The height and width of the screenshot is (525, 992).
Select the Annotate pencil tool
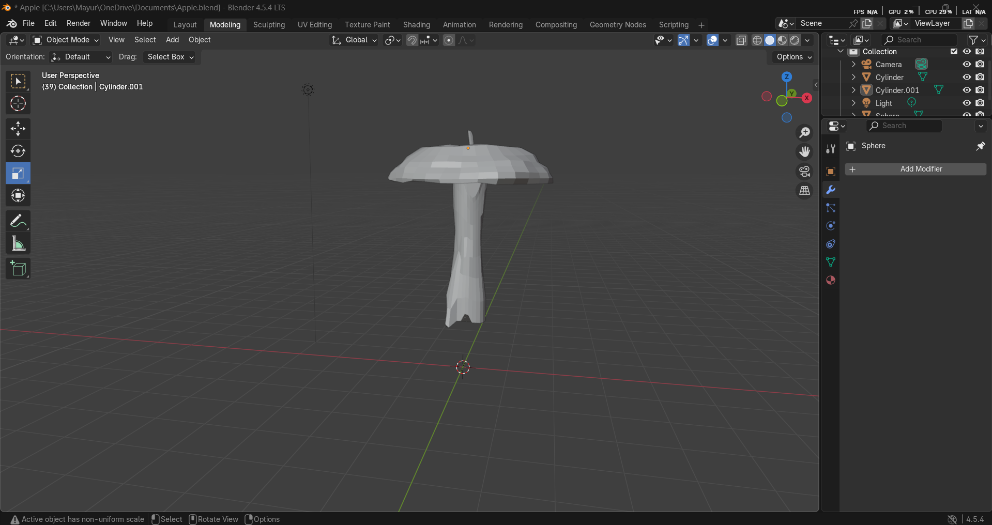18,221
